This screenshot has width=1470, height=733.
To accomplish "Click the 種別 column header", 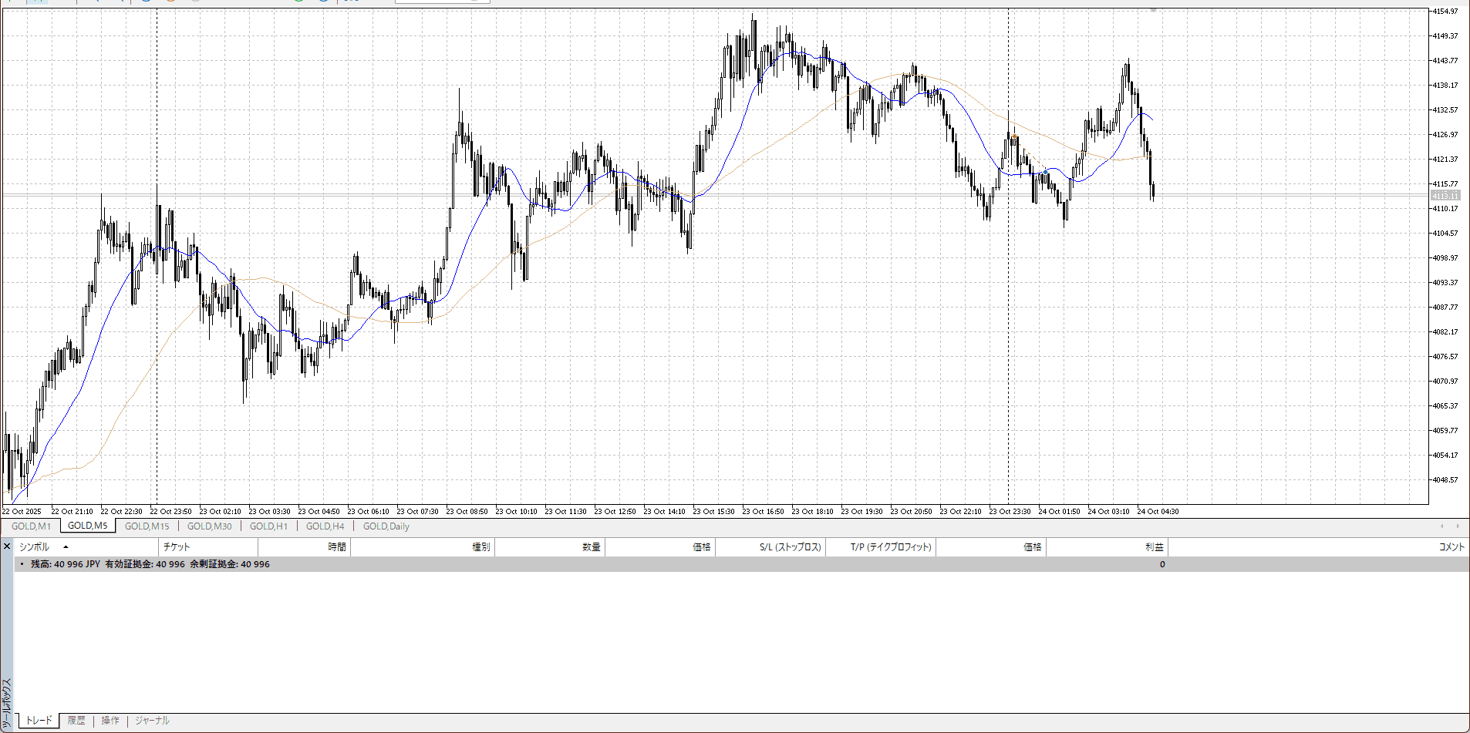I will (480, 547).
